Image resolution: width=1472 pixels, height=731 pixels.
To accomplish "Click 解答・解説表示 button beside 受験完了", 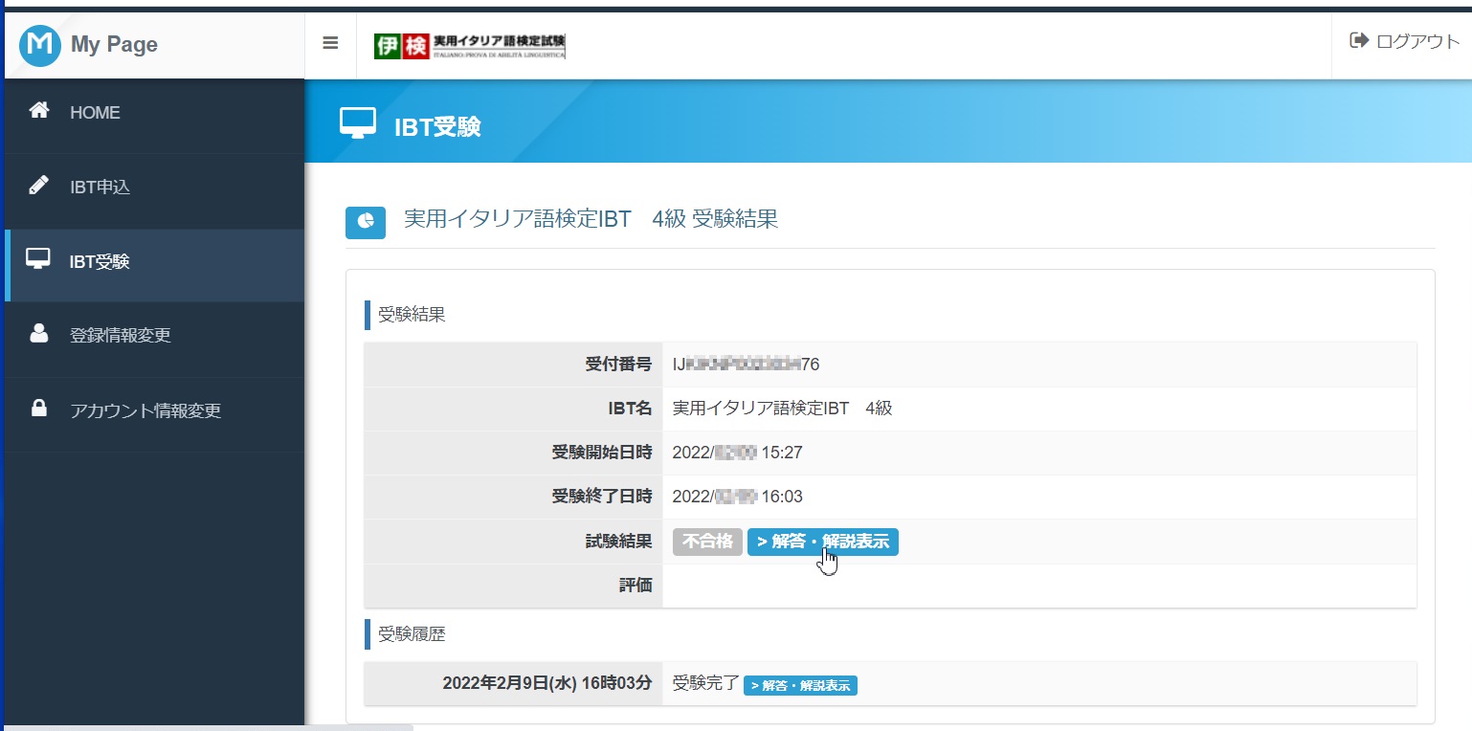I will tap(800, 686).
